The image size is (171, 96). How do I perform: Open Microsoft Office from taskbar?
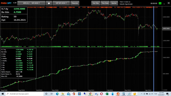[x=74, y=94]
